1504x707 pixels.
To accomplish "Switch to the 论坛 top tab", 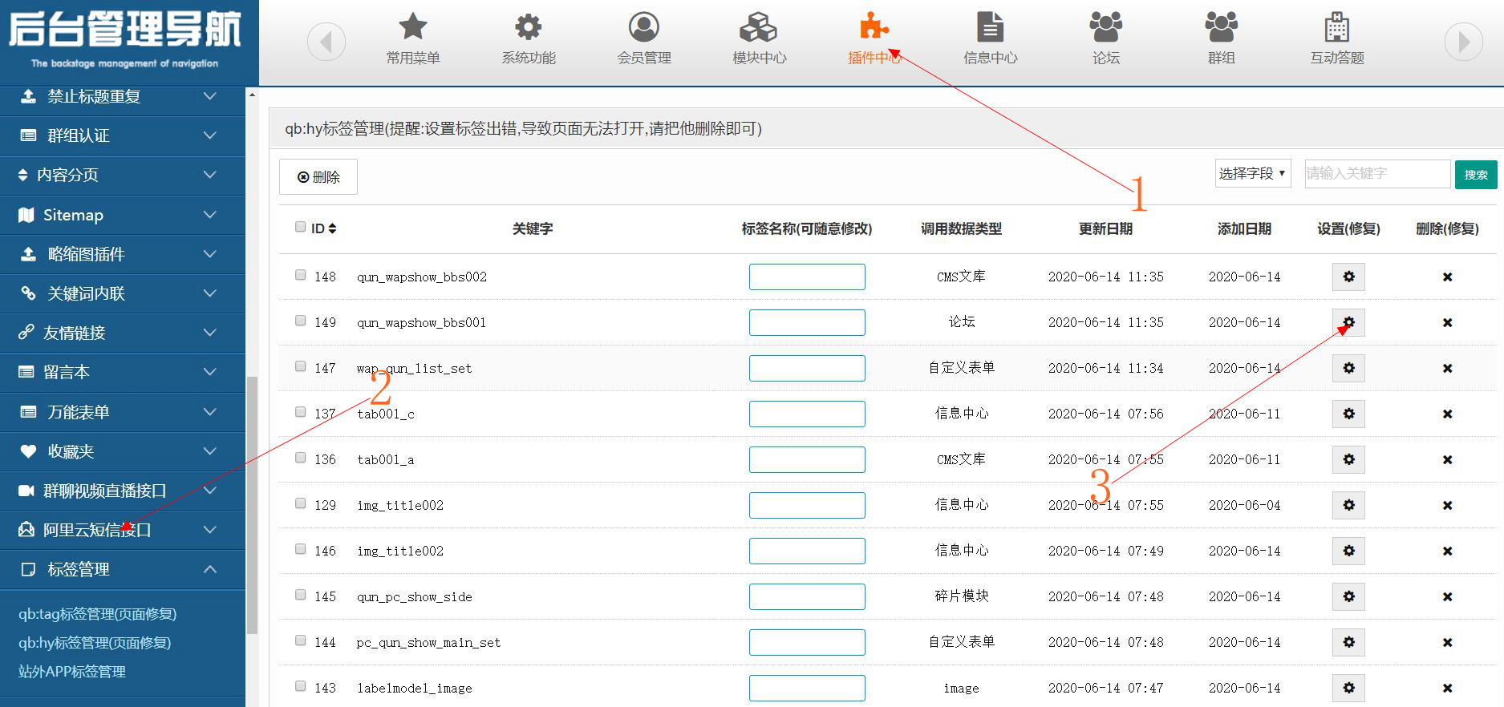I will (1105, 37).
